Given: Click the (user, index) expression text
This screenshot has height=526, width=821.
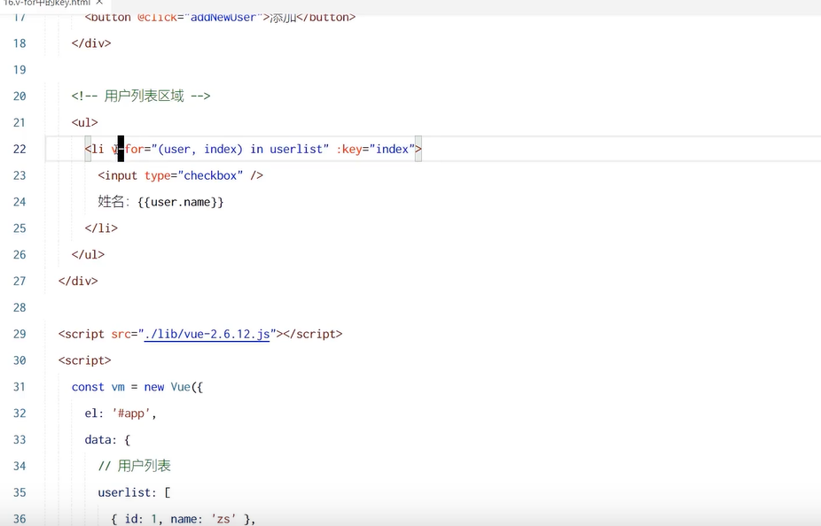Looking at the screenshot, I should 200,149.
